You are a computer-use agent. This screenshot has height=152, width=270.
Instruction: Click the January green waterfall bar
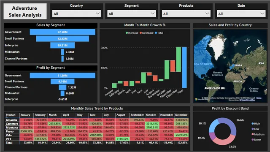114,86
